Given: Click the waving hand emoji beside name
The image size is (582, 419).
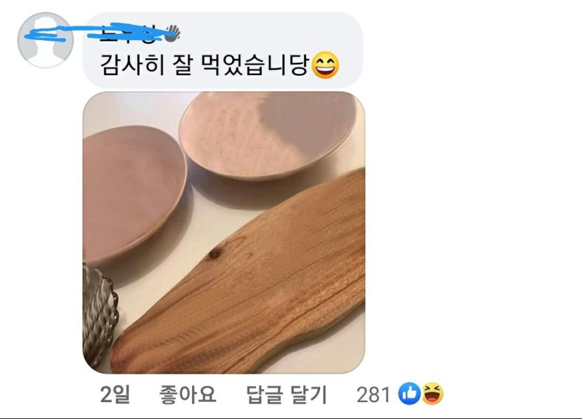Looking at the screenshot, I should tap(172, 34).
